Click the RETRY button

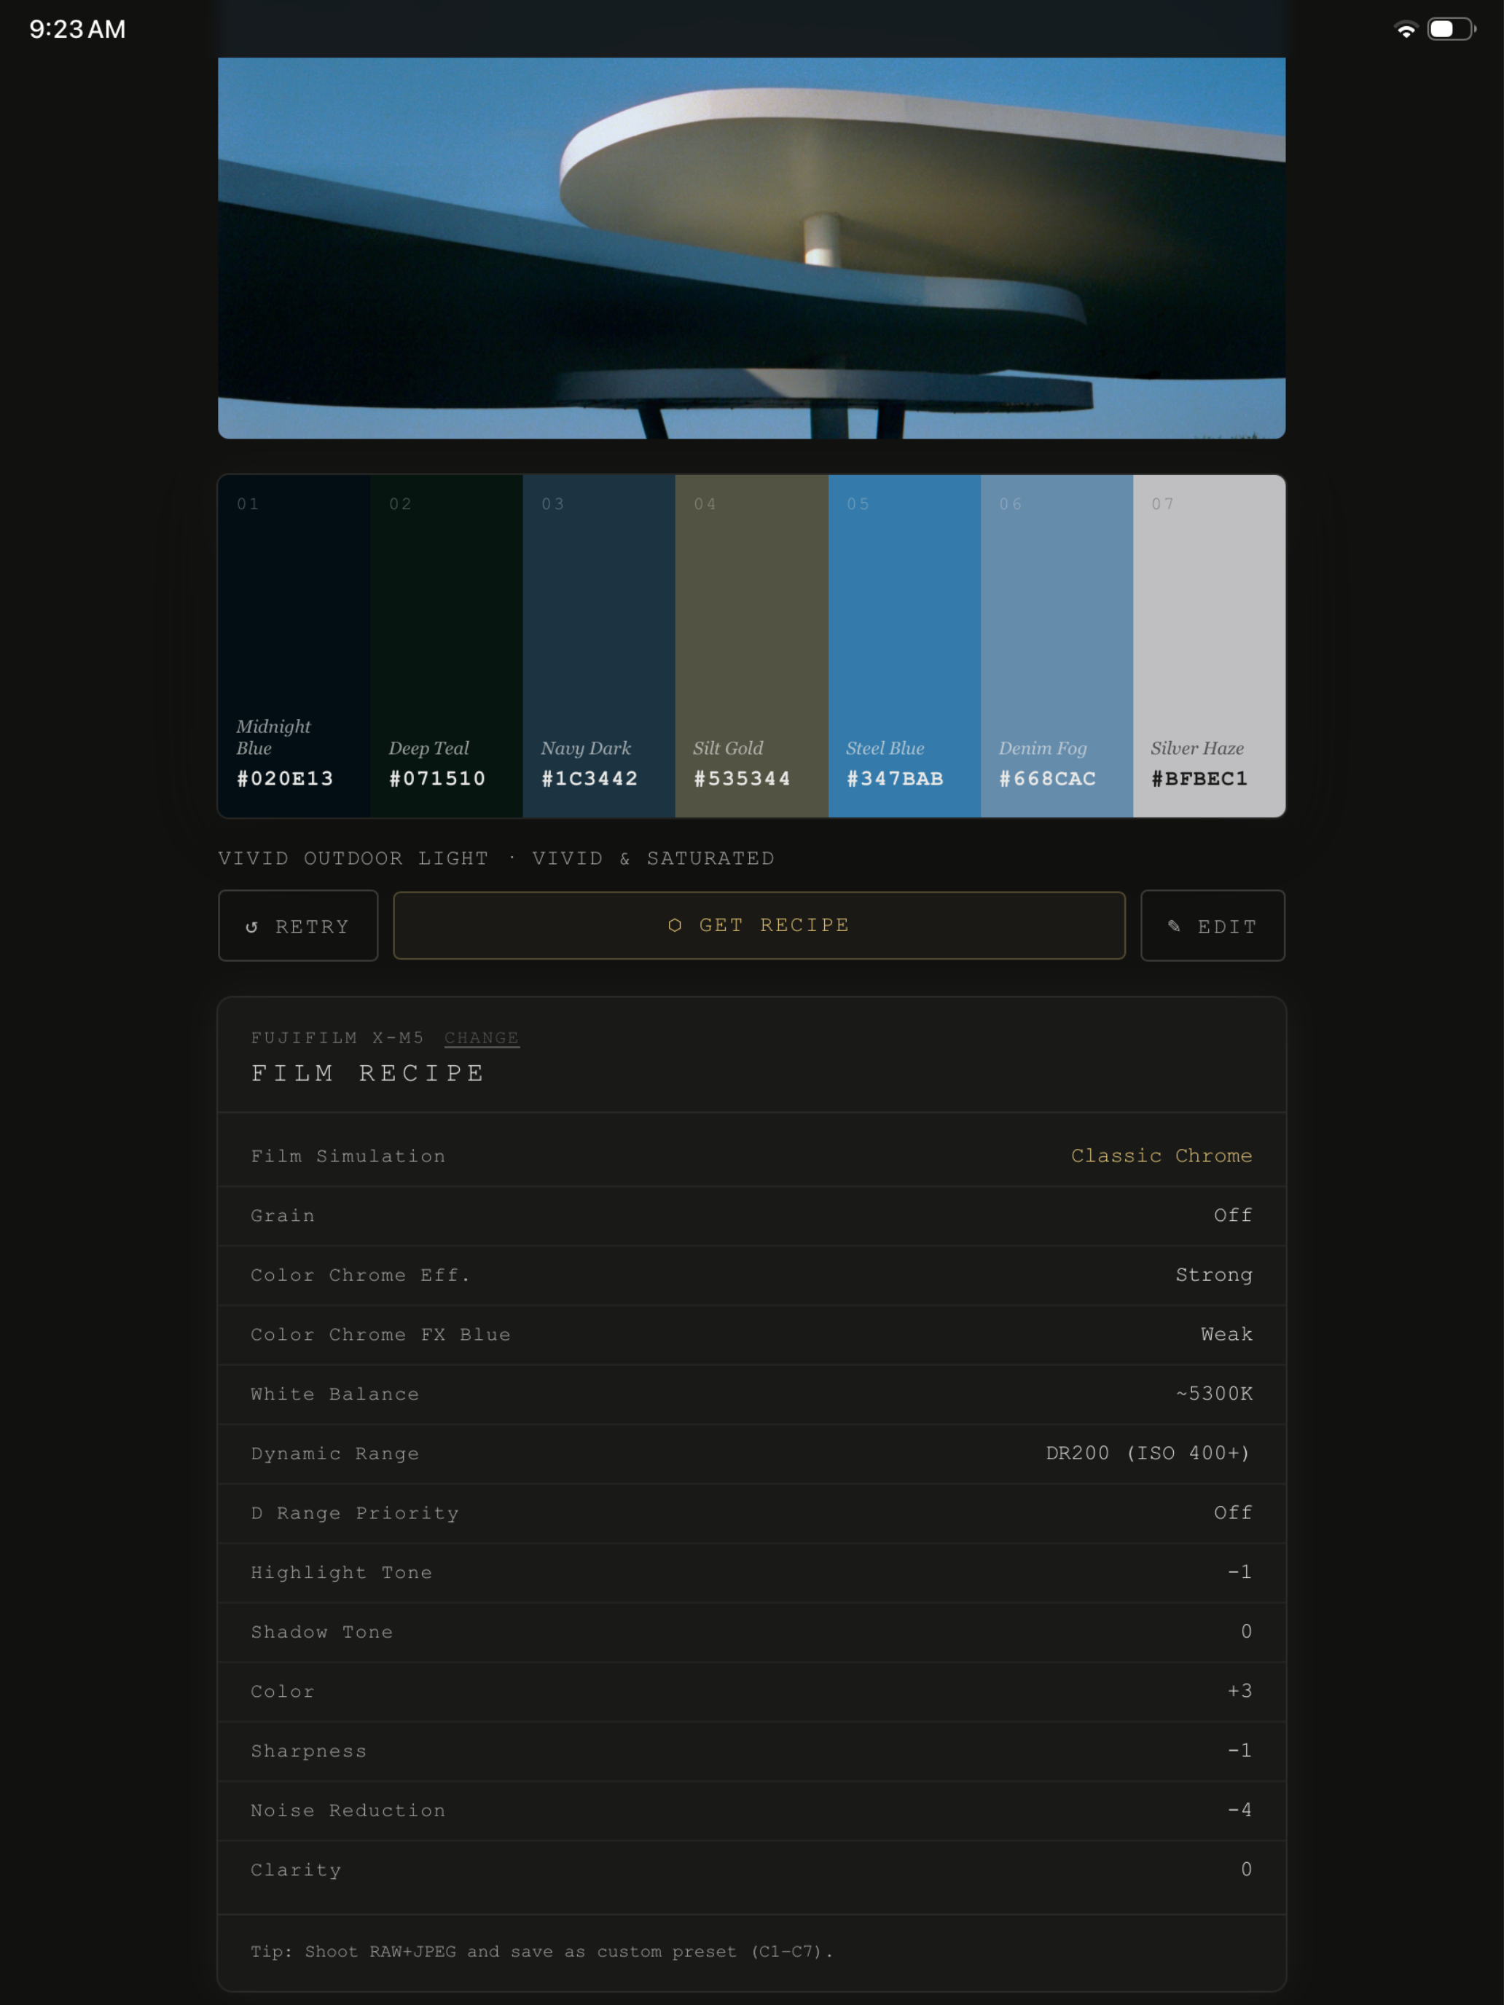297,925
